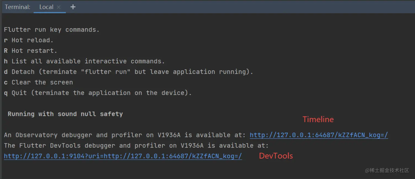The width and height of the screenshot is (415, 179).
Task: Click the 'c Clear the screen' line
Action: pos(38,82)
